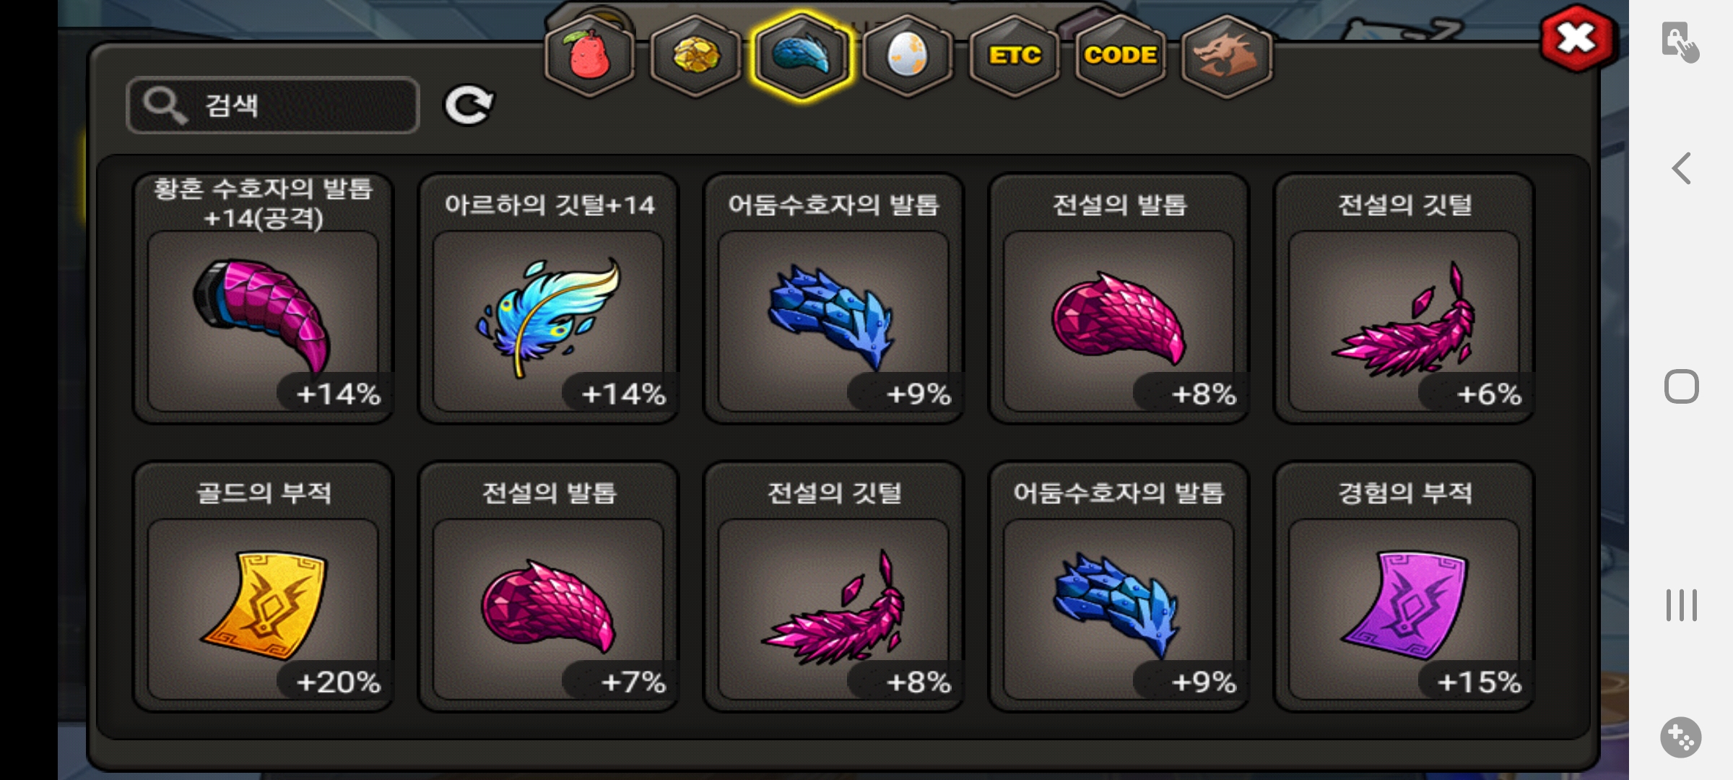Open the egg category tab
The width and height of the screenshot is (1733, 780).
[x=908, y=56]
